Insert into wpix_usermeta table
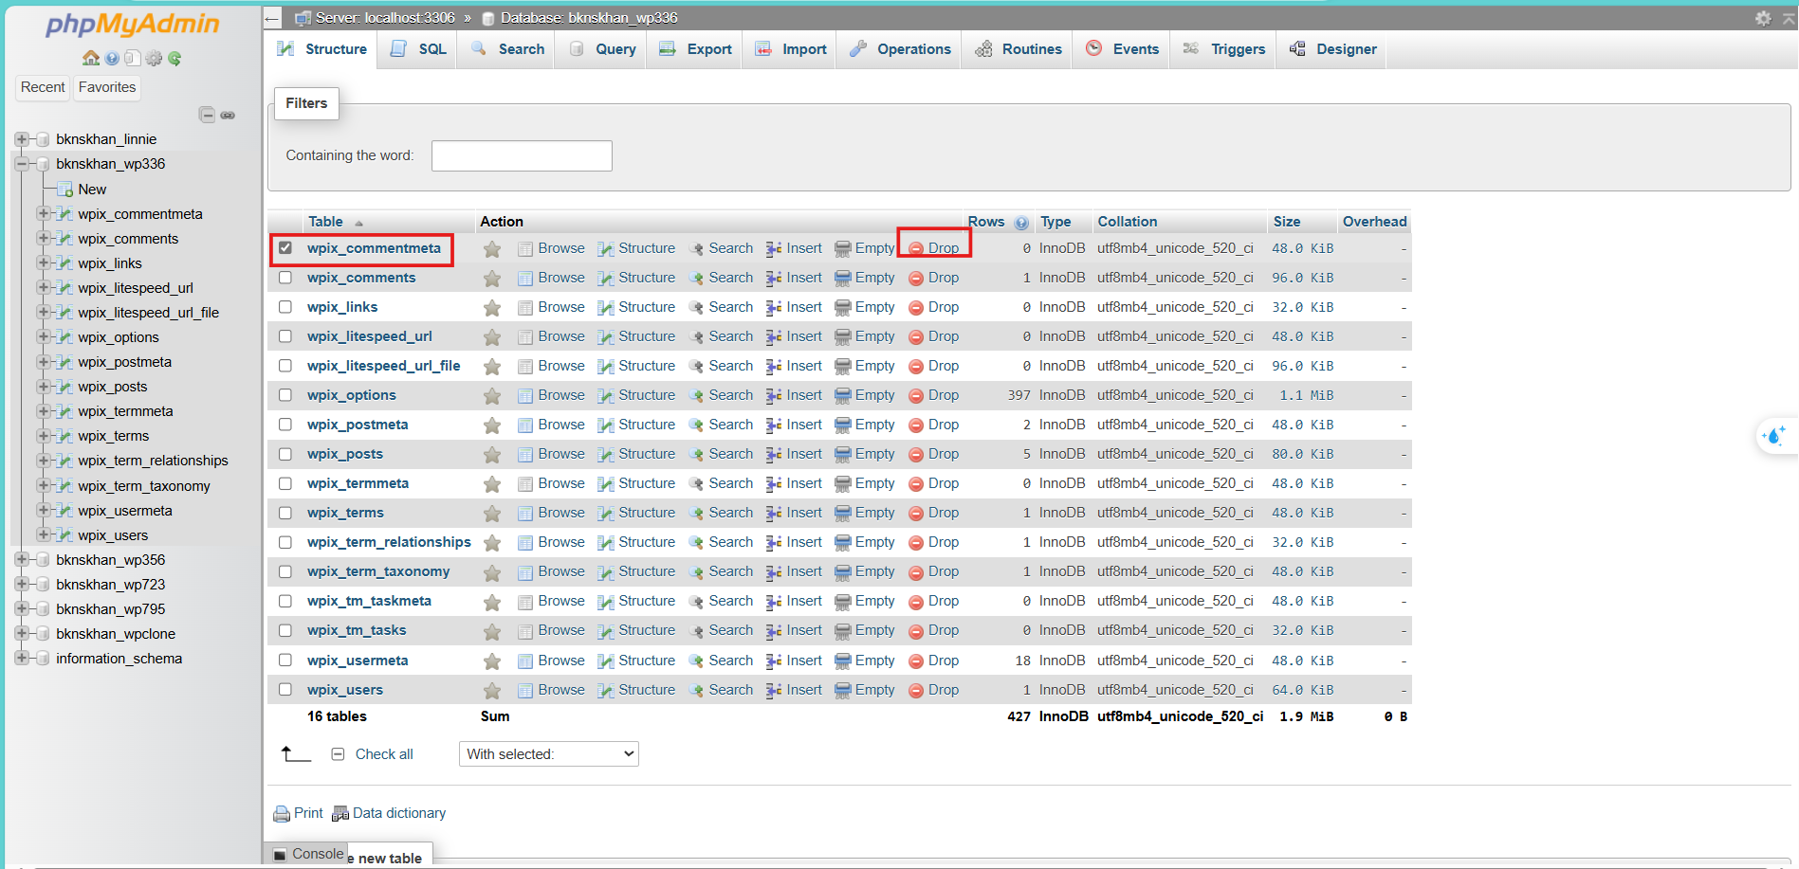This screenshot has width=1799, height=869. [795, 661]
